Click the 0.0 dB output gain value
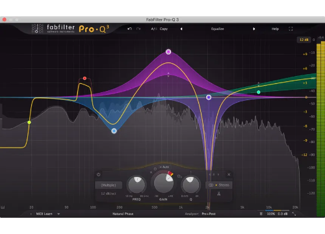The width and height of the screenshot is (325, 234). tap(283, 214)
